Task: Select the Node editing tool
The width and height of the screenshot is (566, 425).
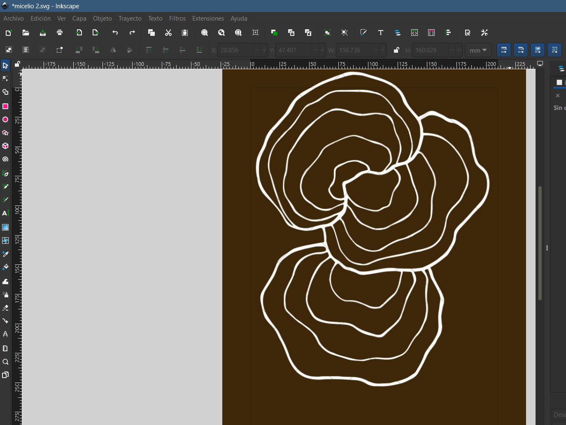Action: coord(5,79)
